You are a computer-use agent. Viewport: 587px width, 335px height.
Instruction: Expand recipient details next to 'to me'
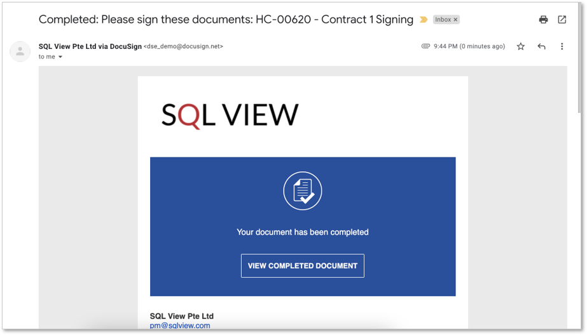[60, 56]
